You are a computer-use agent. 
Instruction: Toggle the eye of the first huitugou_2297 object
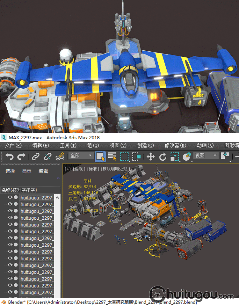[10, 197]
